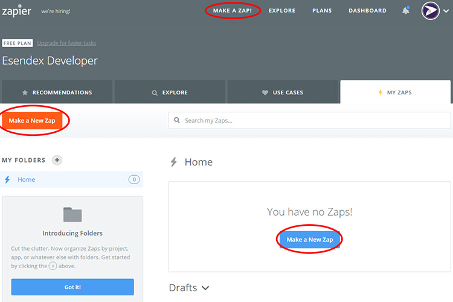Select the My Zaps tab
Screen dimensions: 453x302
point(395,92)
